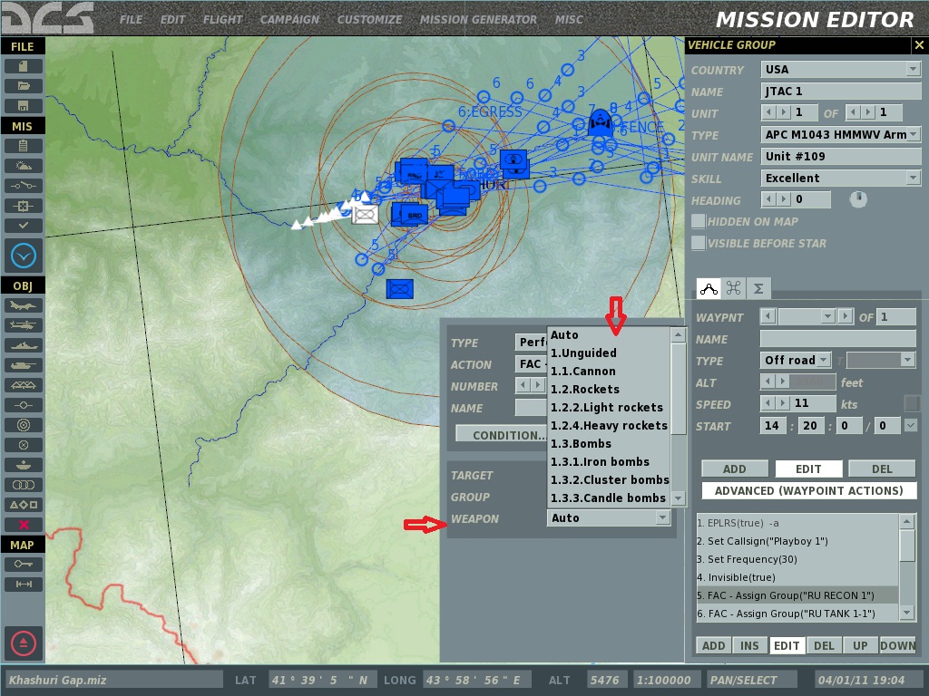Switch to the route waypoint tab
This screenshot has height=696, width=929.
click(709, 288)
